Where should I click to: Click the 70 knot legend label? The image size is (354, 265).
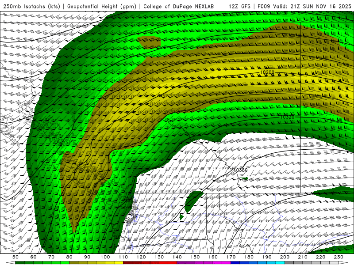(51, 257)
